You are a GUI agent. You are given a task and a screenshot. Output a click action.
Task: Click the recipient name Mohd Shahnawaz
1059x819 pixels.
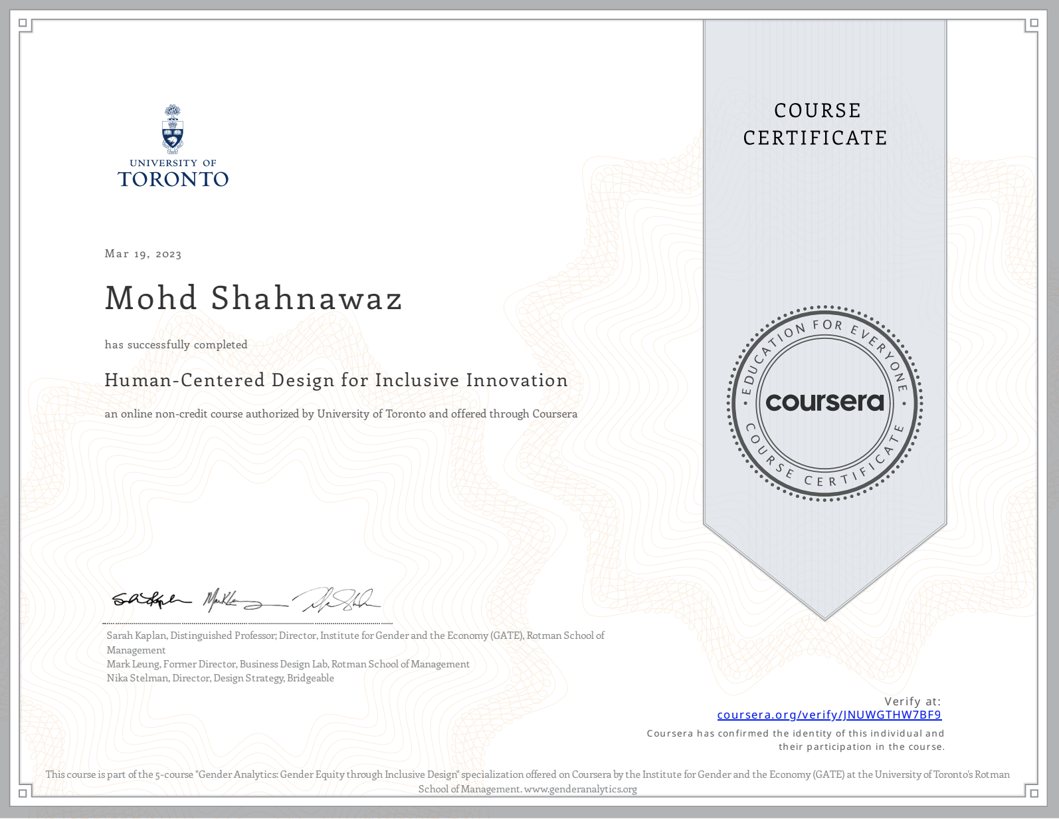pyautogui.click(x=254, y=298)
